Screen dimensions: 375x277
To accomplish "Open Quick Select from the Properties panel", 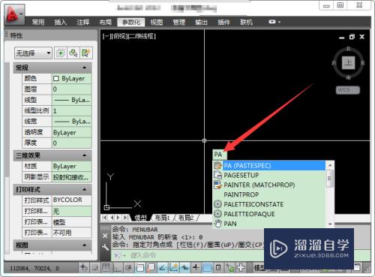I will (86, 53).
